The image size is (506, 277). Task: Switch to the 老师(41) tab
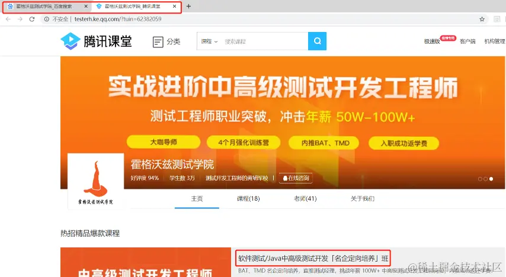coord(305,199)
